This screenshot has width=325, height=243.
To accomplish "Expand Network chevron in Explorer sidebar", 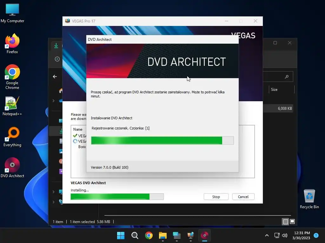I will pos(53,202).
